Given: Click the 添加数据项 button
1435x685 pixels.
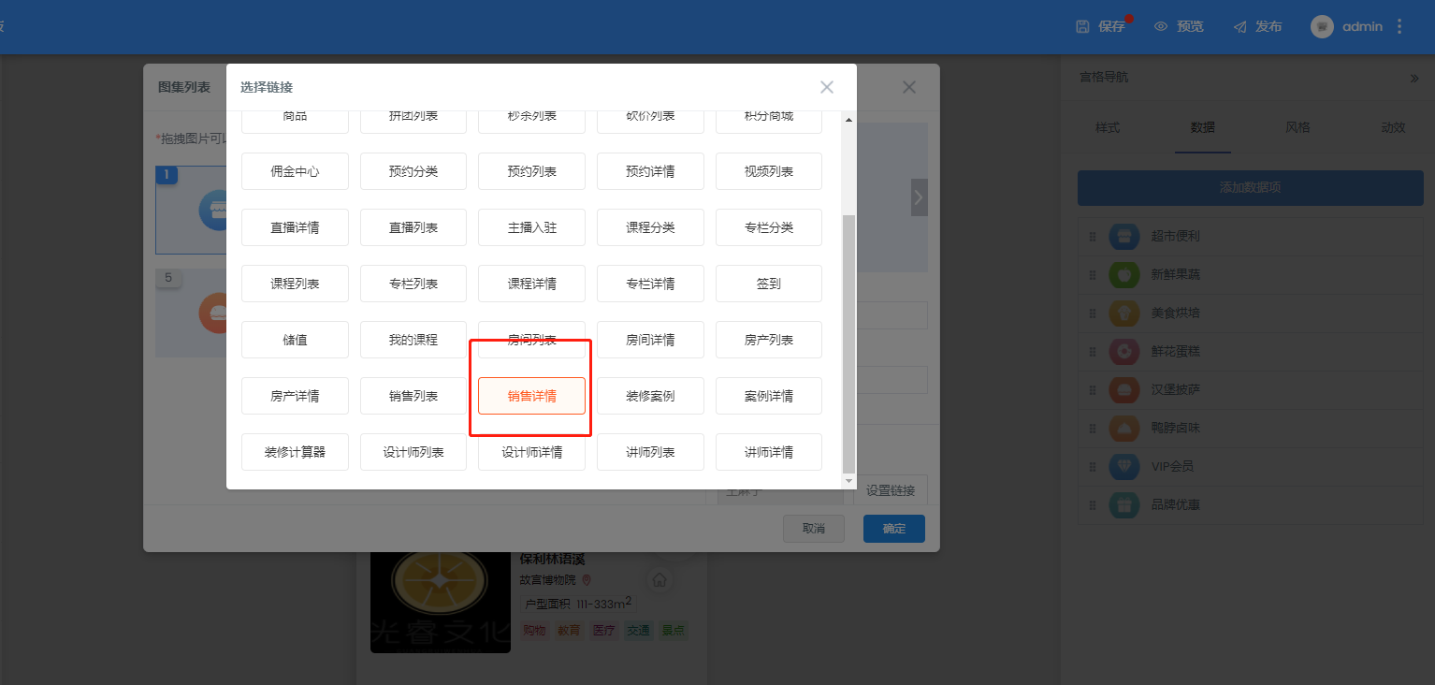Looking at the screenshot, I should click(x=1250, y=187).
